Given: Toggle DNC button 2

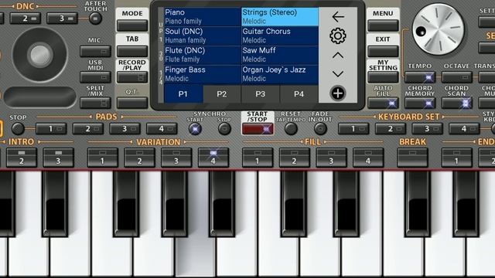Looking at the screenshot, I should pyautogui.click(x=26, y=19).
